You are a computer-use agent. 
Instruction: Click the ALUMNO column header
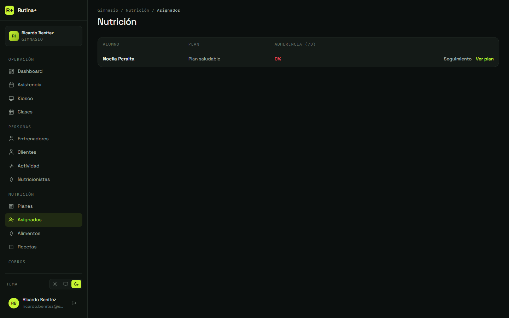coord(111,44)
